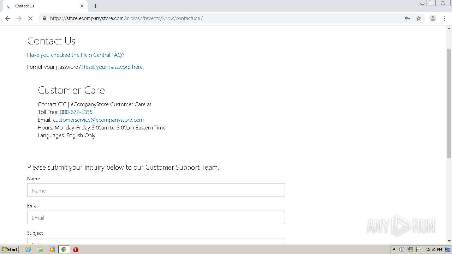Open a new browser tab
The height and width of the screenshot is (254, 452).
[x=95, y=6]
